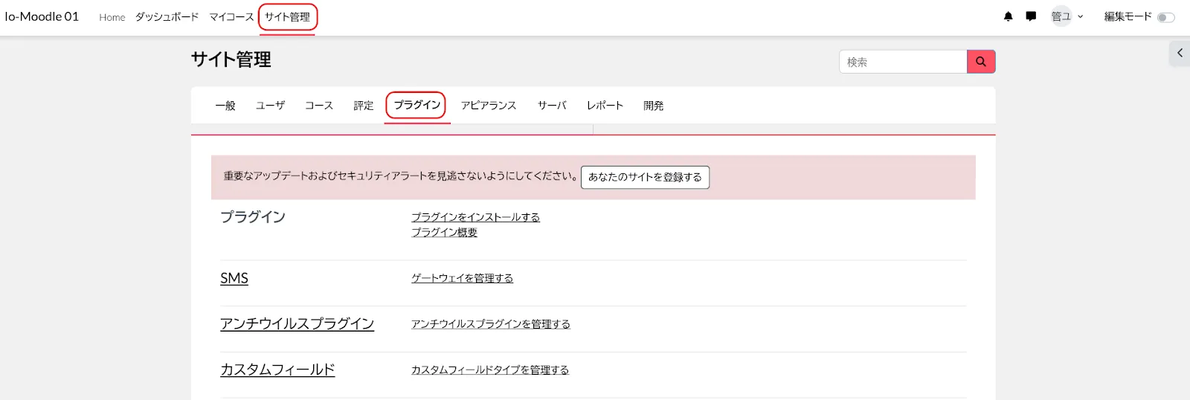Click into the 検索 search field

(902, 62)
